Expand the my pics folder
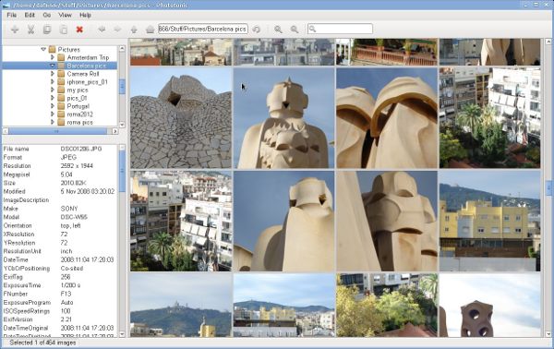 53,90
